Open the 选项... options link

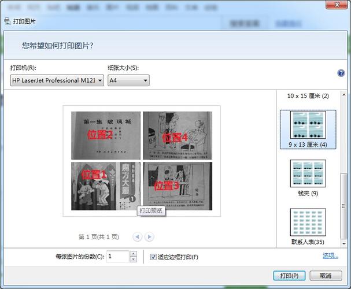tap(330, 255)
